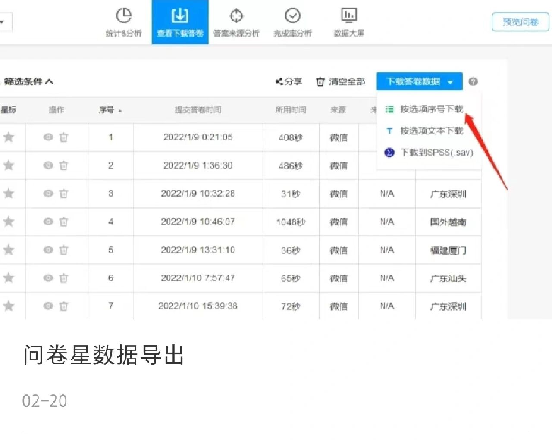552x440 pixels.
Task: Click the 广东汕头 location cell
Action: point(448,278)
